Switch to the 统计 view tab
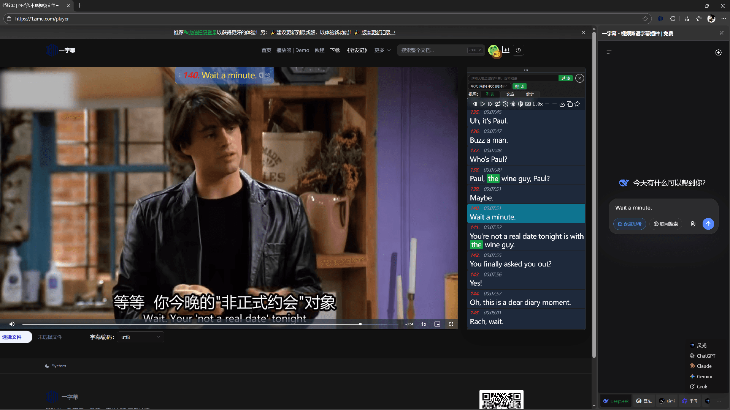The height and width of the screenshot is (410, 730). (x=530, y=94)
